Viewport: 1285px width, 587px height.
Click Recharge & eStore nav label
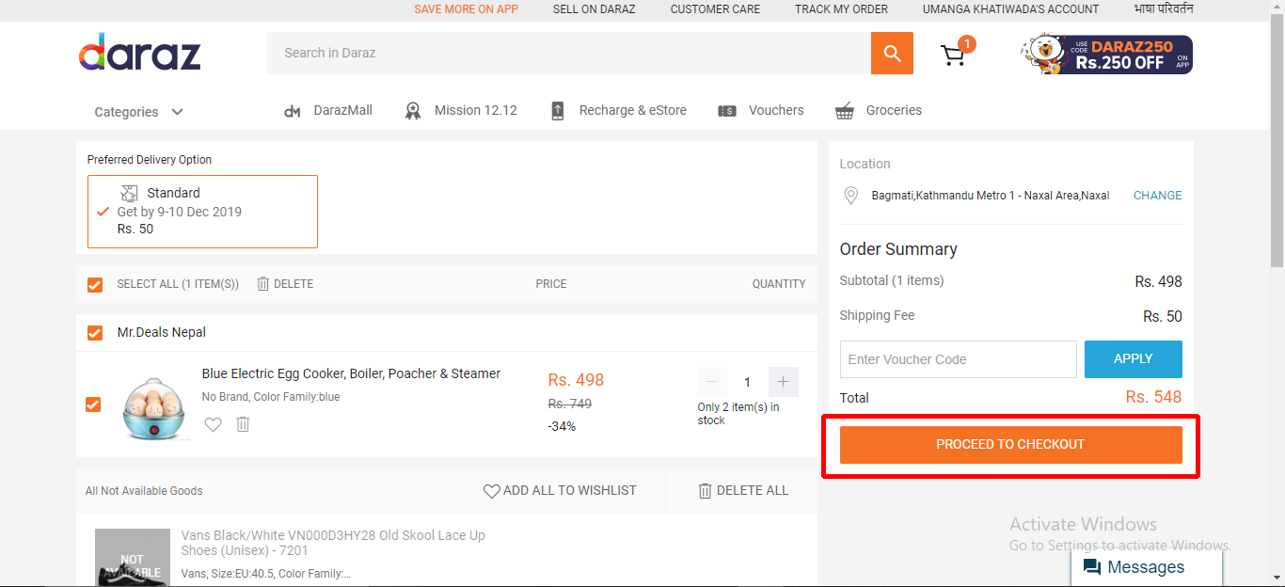pos(633,111)
